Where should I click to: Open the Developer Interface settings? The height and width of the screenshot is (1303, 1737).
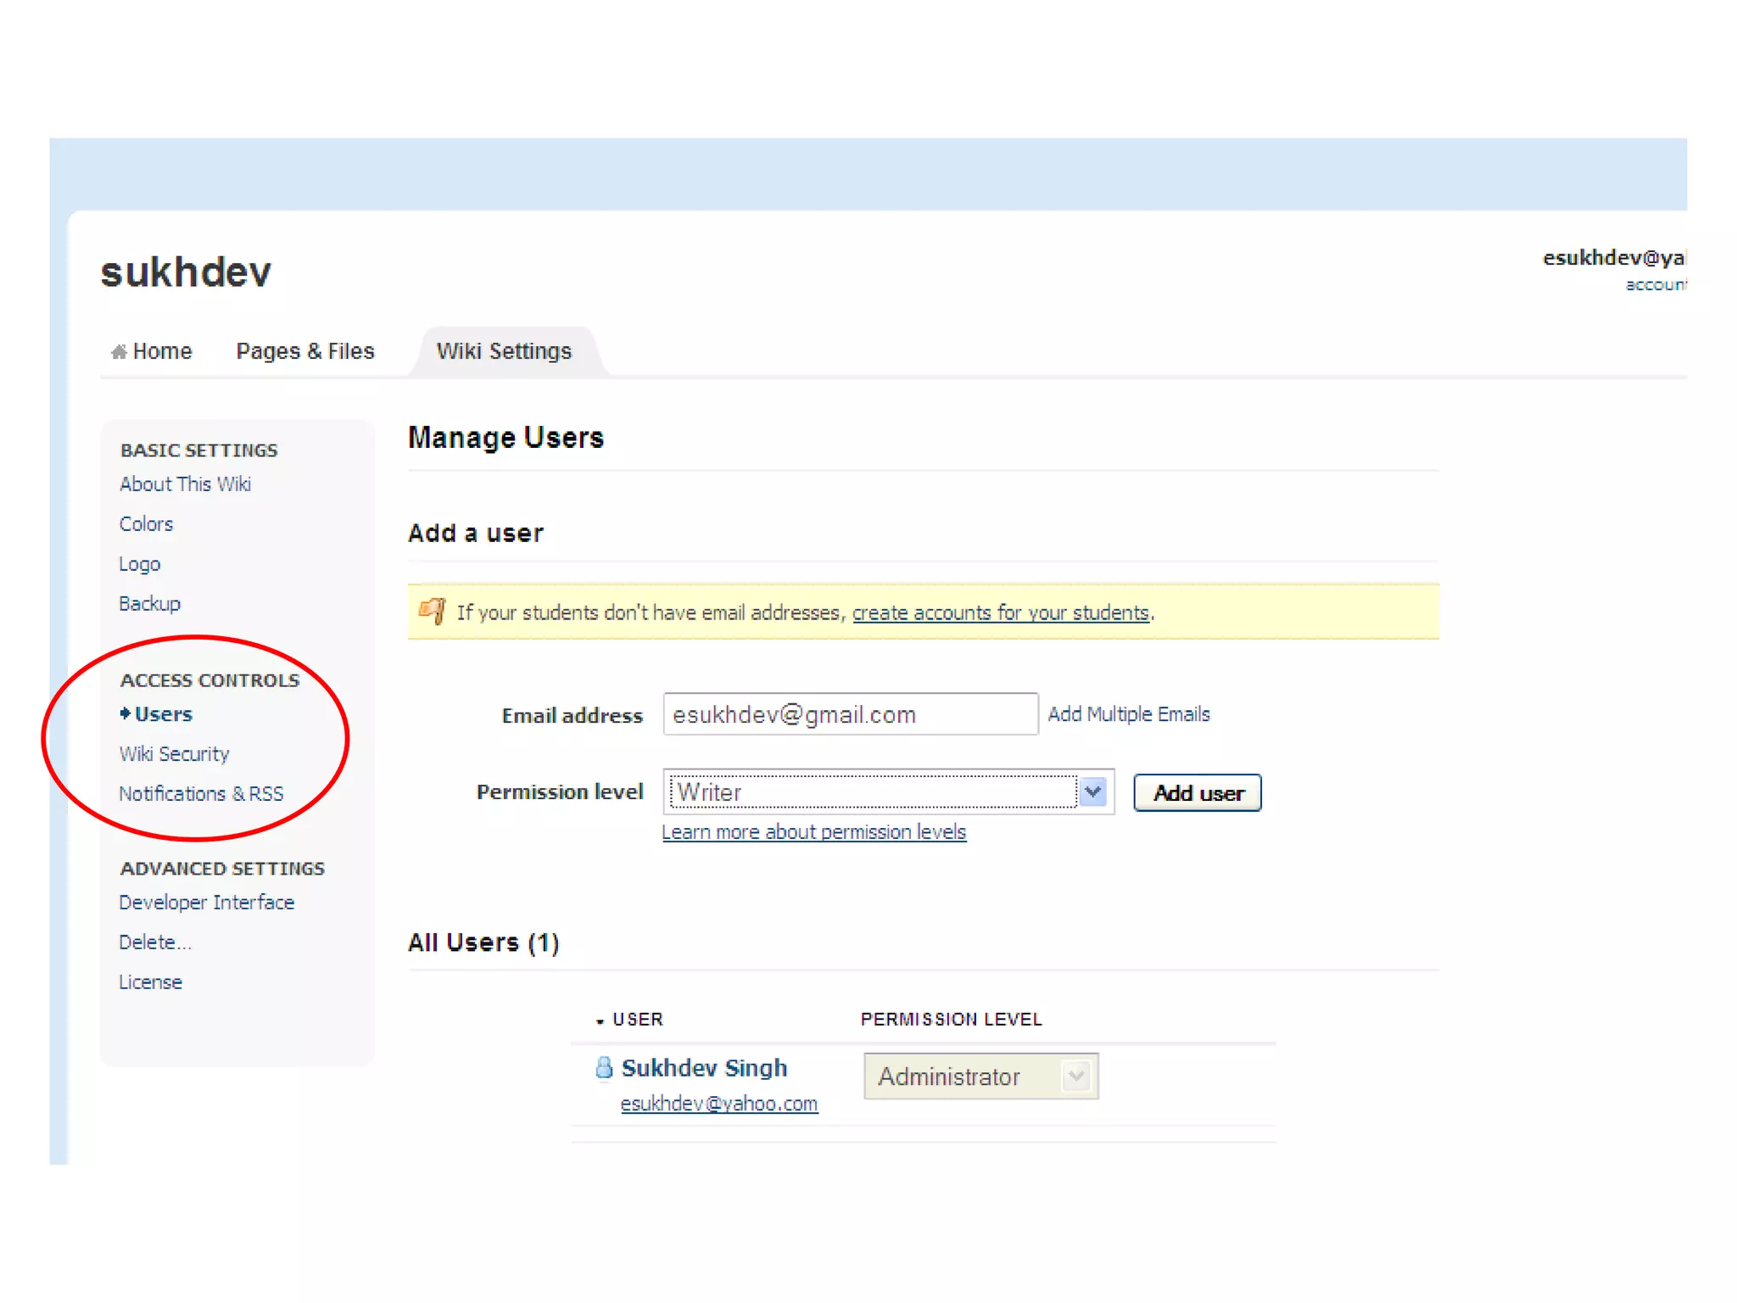coord(206,903)
